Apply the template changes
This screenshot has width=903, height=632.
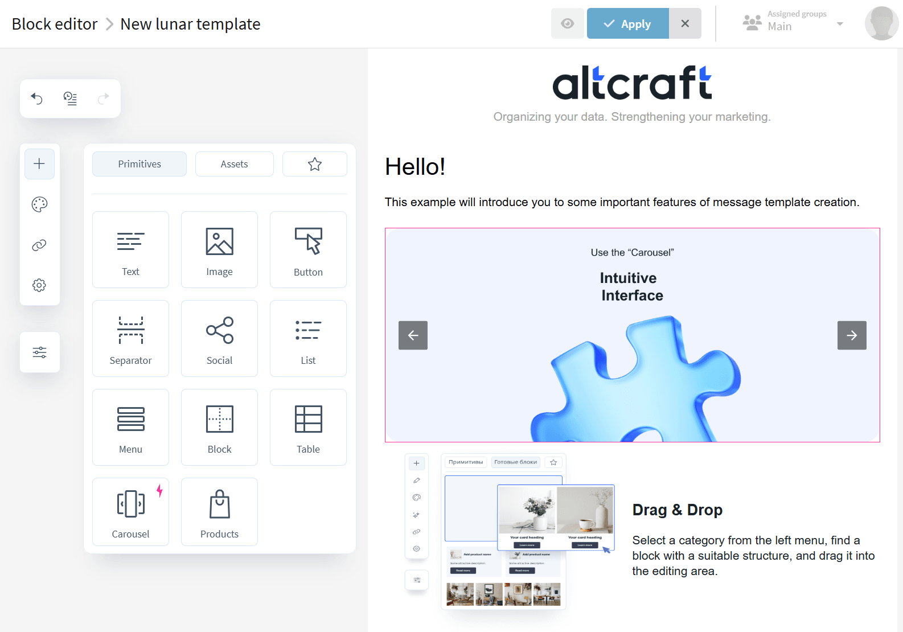point(628,23)
